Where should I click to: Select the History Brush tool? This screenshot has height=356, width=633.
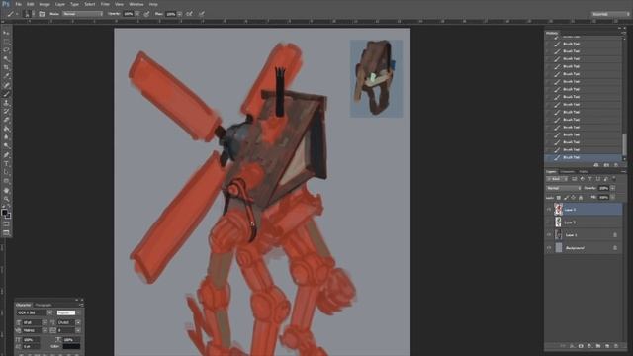coord(6,112)
